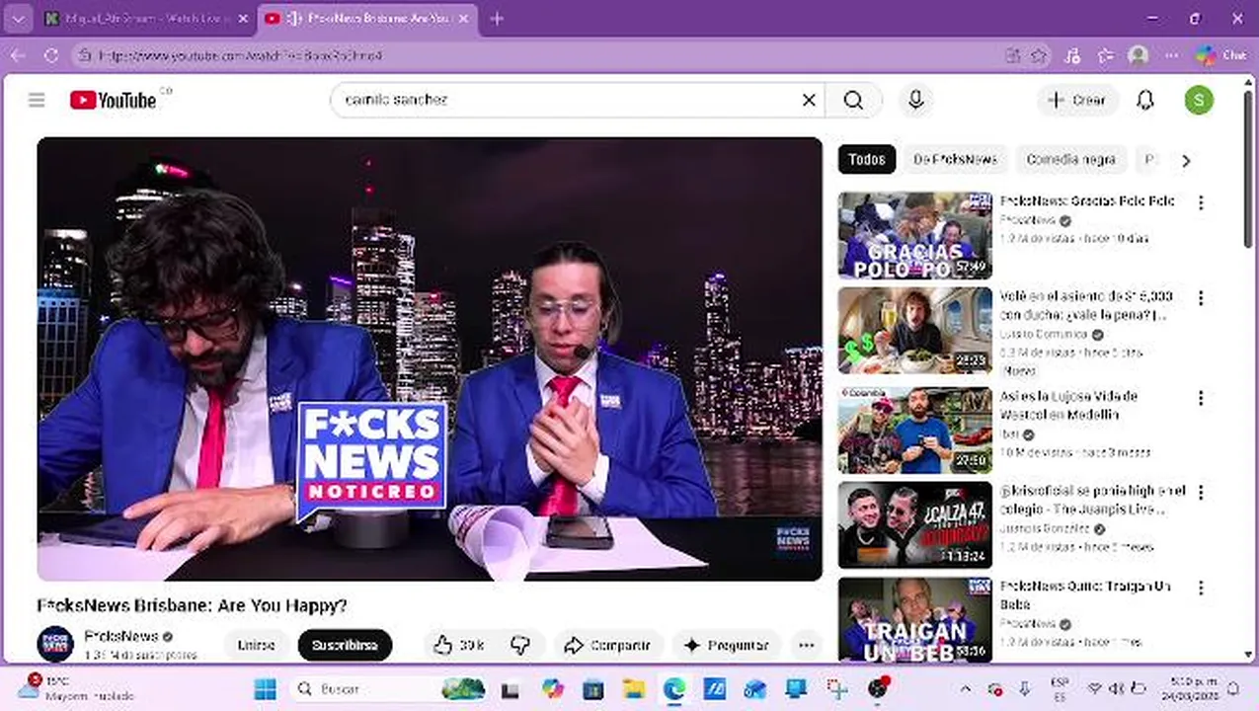
Task: Add this page to favorites star
Action: (x=1039, y=55)
